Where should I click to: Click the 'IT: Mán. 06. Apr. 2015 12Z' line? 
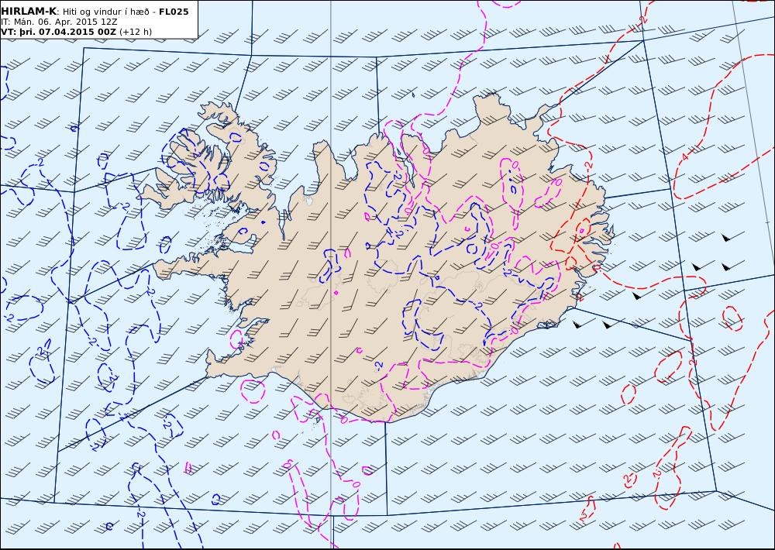point(59,22)
